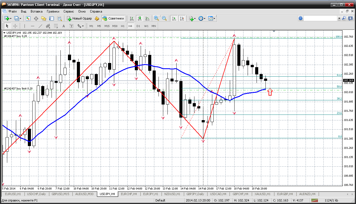Expand the Indicators dropdown arrow
This screenshot has width=356, height=204.
point(195,18)
